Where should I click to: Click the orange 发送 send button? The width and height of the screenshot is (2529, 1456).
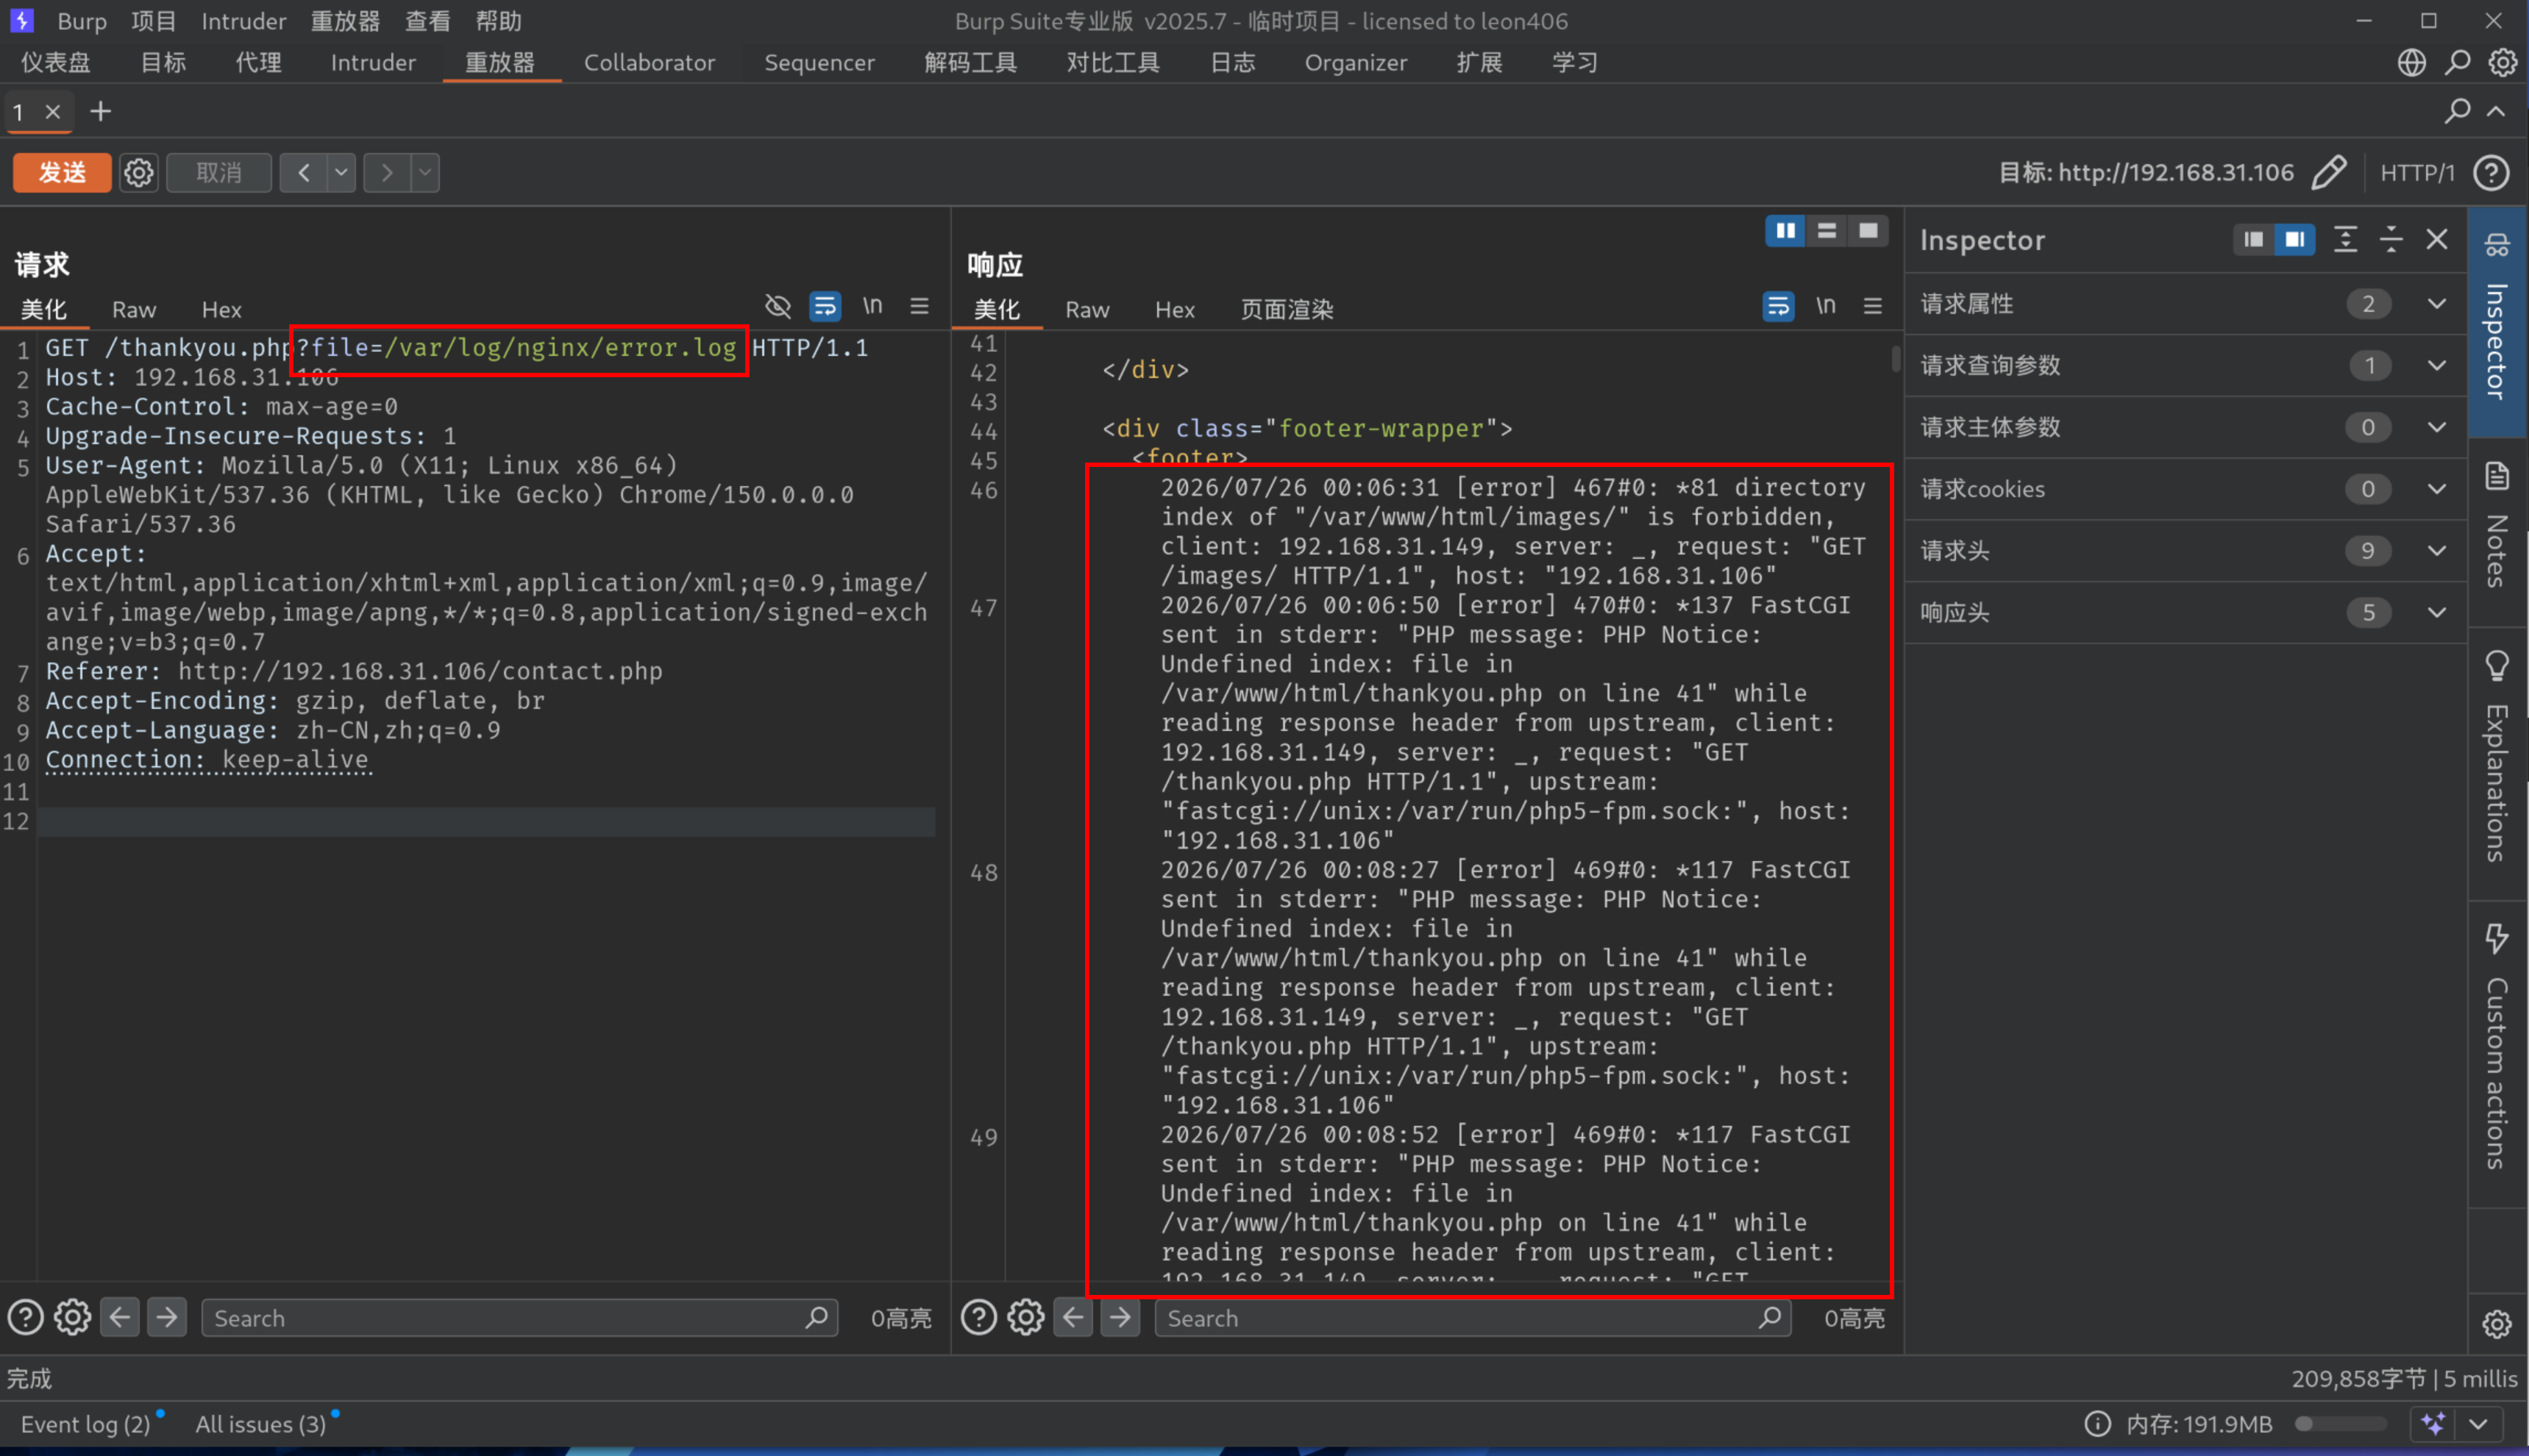[62, 173]
